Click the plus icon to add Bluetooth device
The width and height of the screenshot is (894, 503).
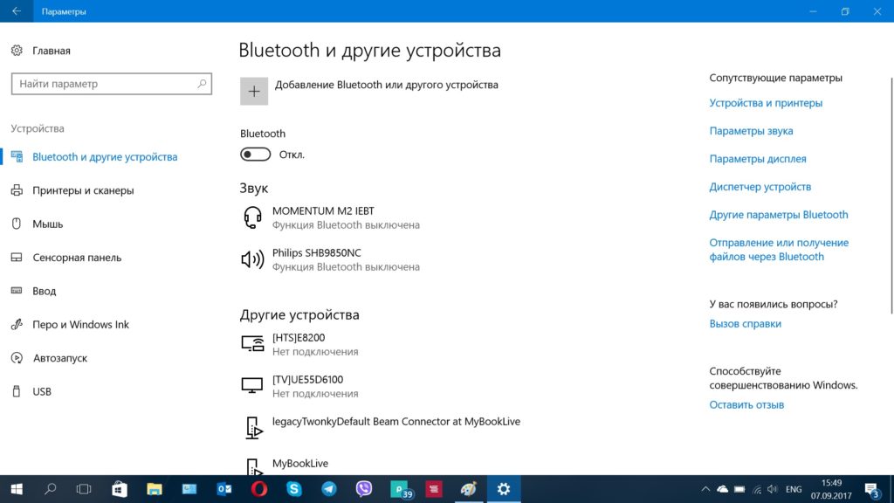[x=254, y=91]
